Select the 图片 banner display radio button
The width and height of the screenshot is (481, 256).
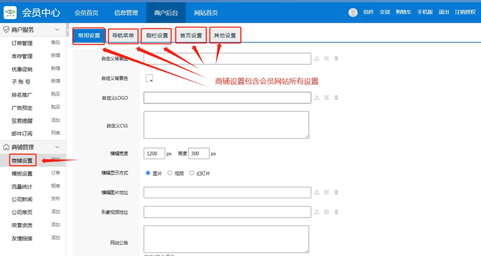[148, 173]
